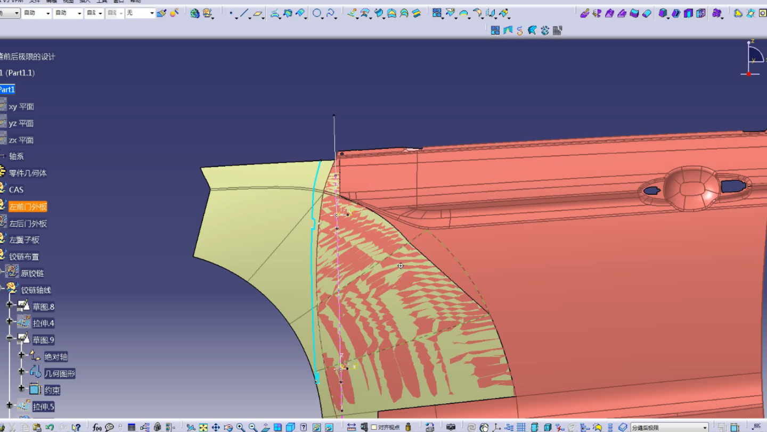Select xy 平面 in the tree
The width and height of the screenshot is (767, 432).
(x=21, y=107)
